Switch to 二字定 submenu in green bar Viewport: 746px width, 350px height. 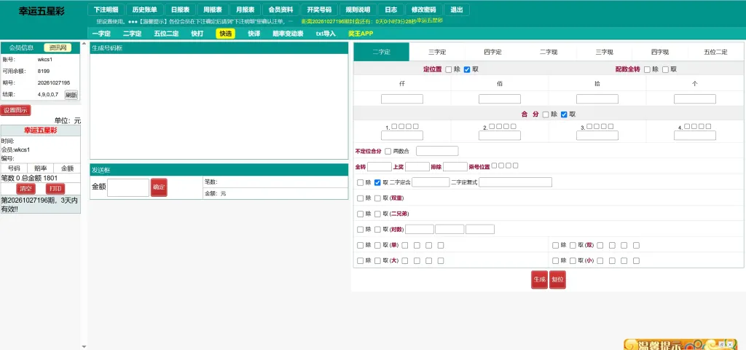[x=133, y=34]
